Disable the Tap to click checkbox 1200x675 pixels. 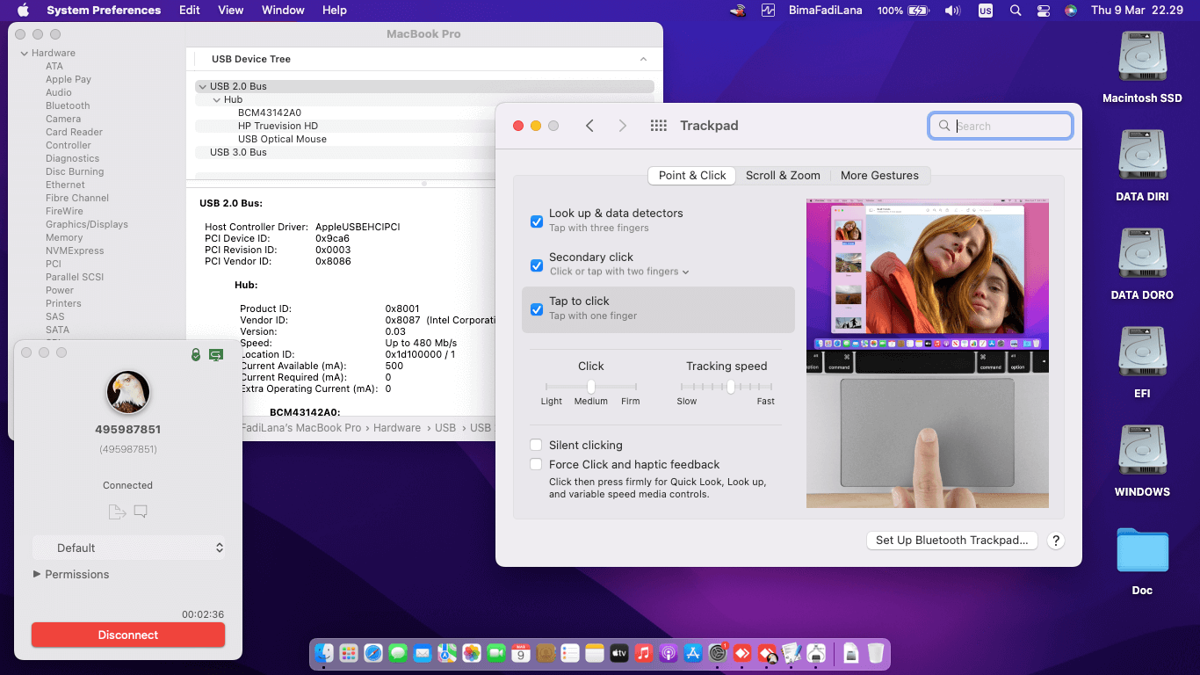pos(537,309)
